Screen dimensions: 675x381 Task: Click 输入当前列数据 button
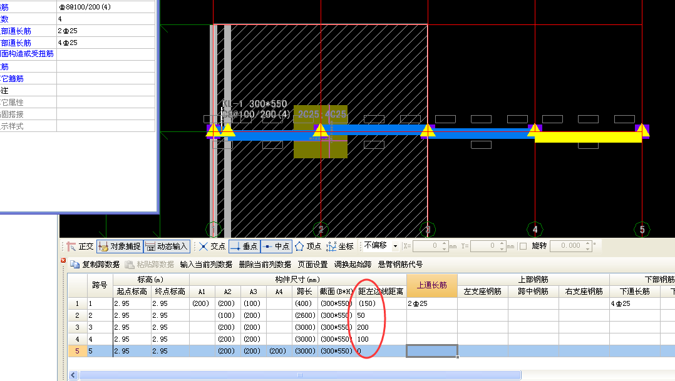[x=206, y=265]
